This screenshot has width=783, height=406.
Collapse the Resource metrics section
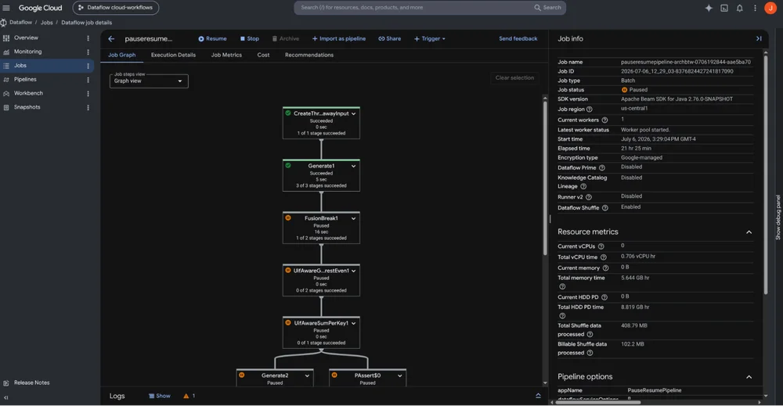click(749, 232)
